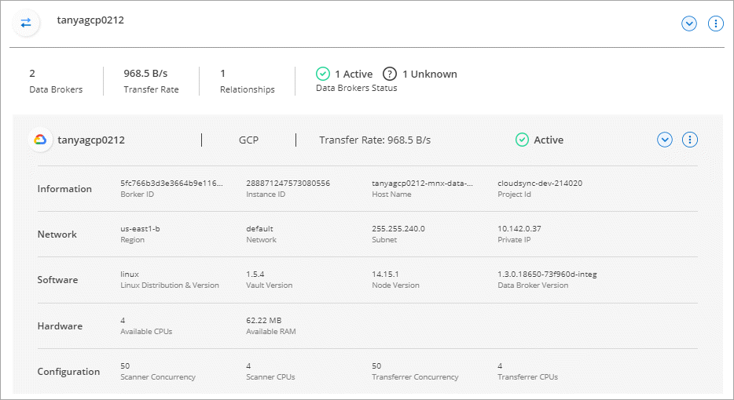Collapse the tanyagcp0212 group chevron
Viewport: 734px width, 400px height.
pyautogui.click(x=689, y=24)
